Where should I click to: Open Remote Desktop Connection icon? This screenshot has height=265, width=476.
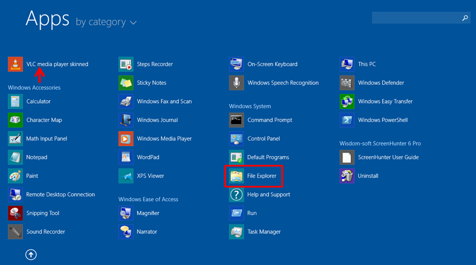[15, 195]
